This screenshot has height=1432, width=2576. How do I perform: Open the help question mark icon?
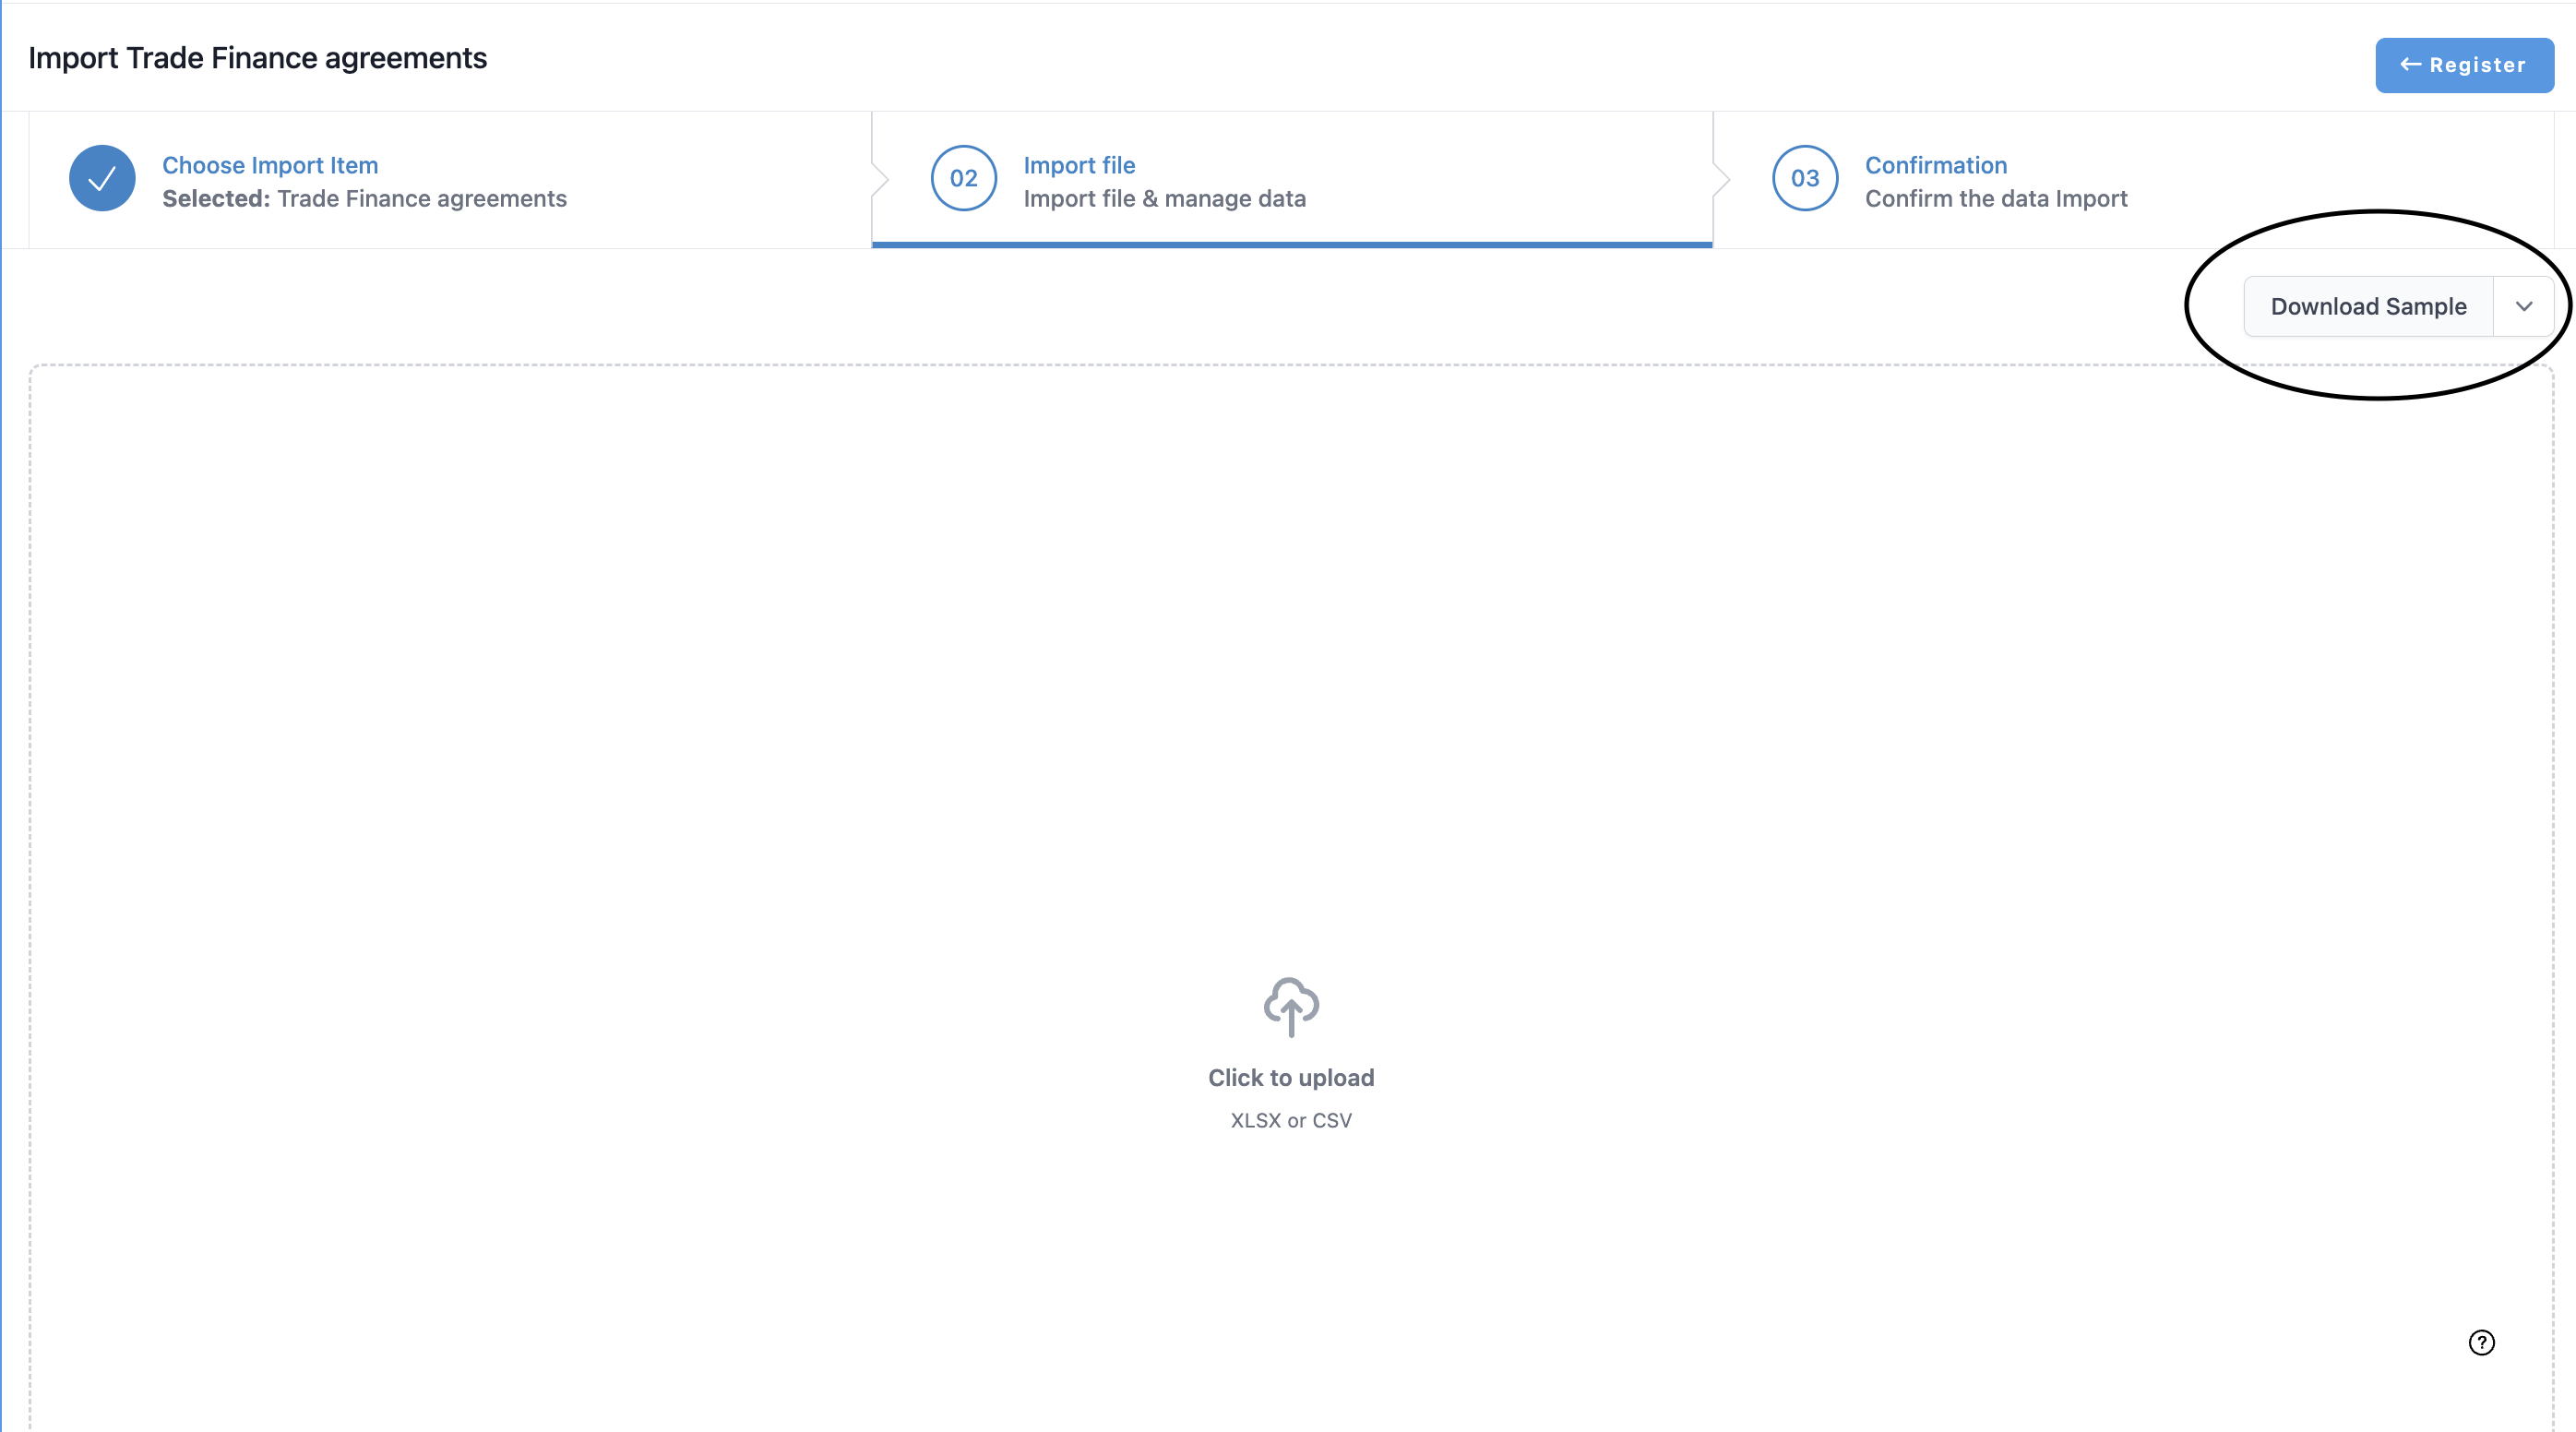click(2481, 1342)
